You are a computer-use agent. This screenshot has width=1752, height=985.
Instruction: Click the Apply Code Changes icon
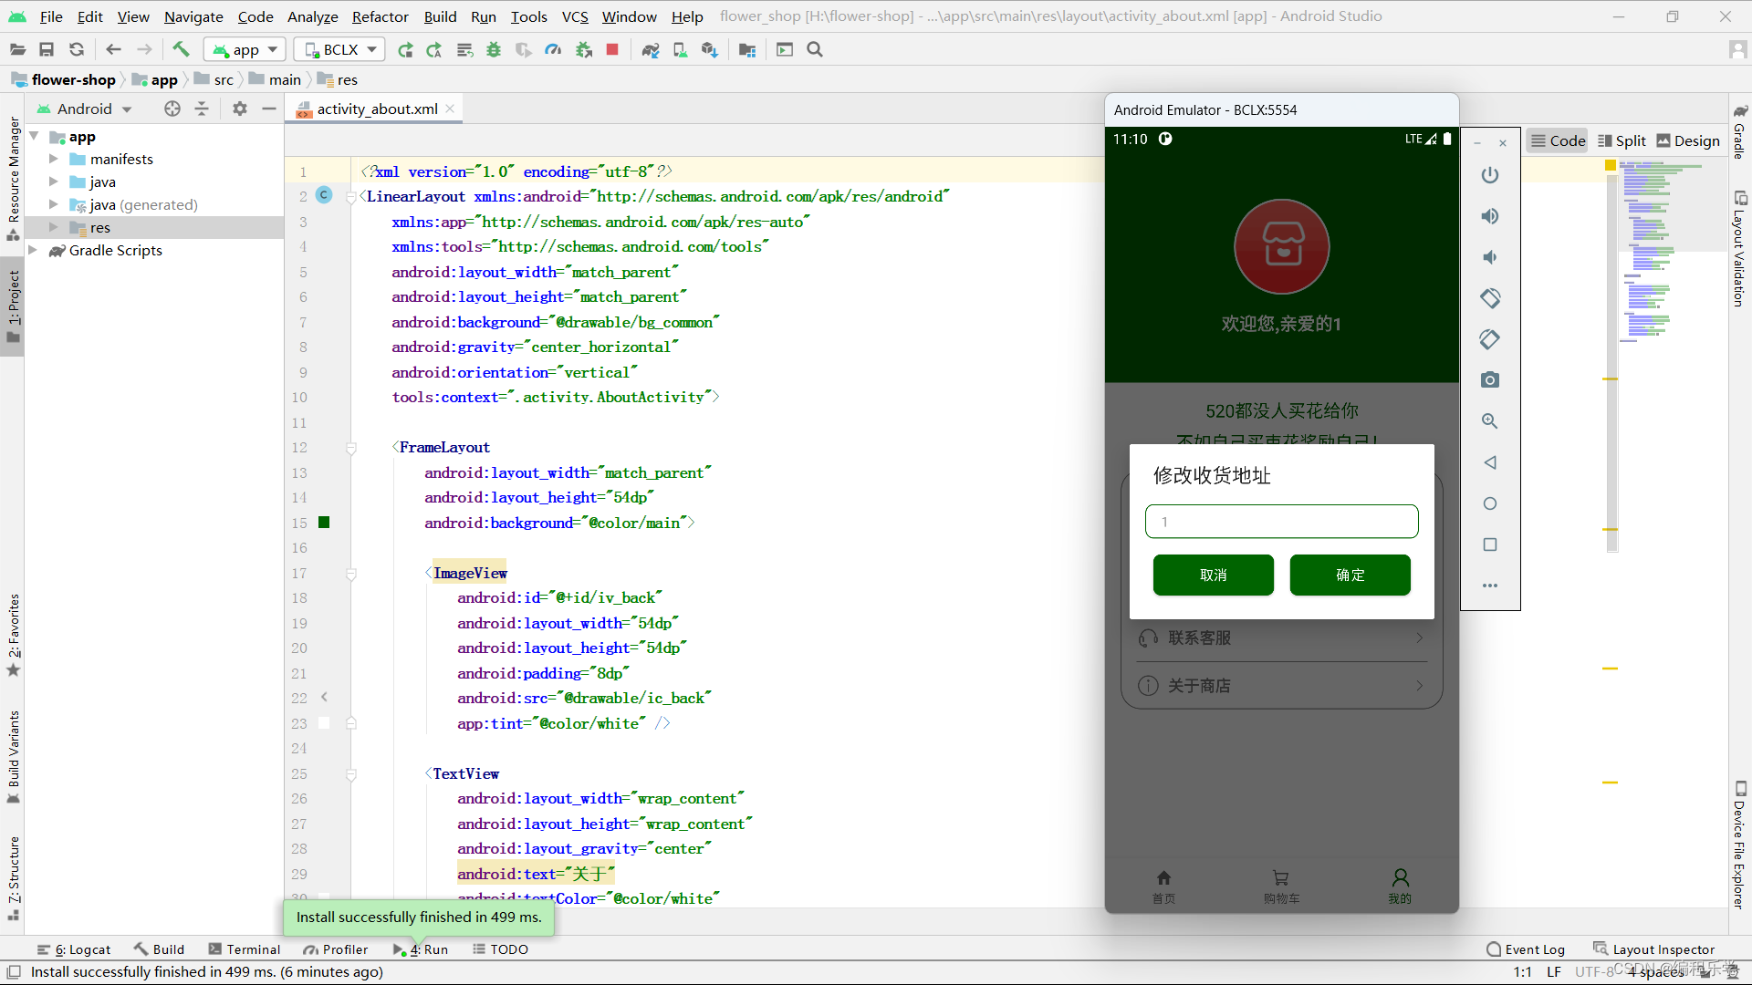(464, 49)
